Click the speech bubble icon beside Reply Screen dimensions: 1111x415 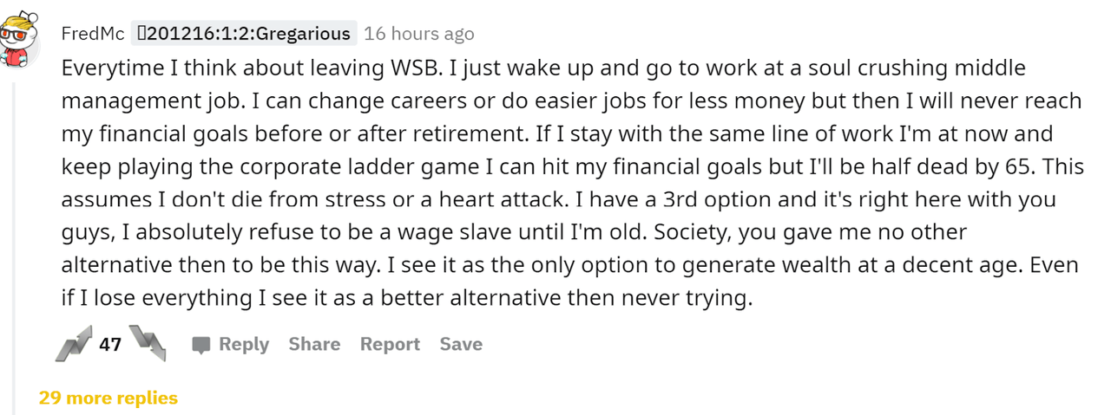tap(201, 345)
